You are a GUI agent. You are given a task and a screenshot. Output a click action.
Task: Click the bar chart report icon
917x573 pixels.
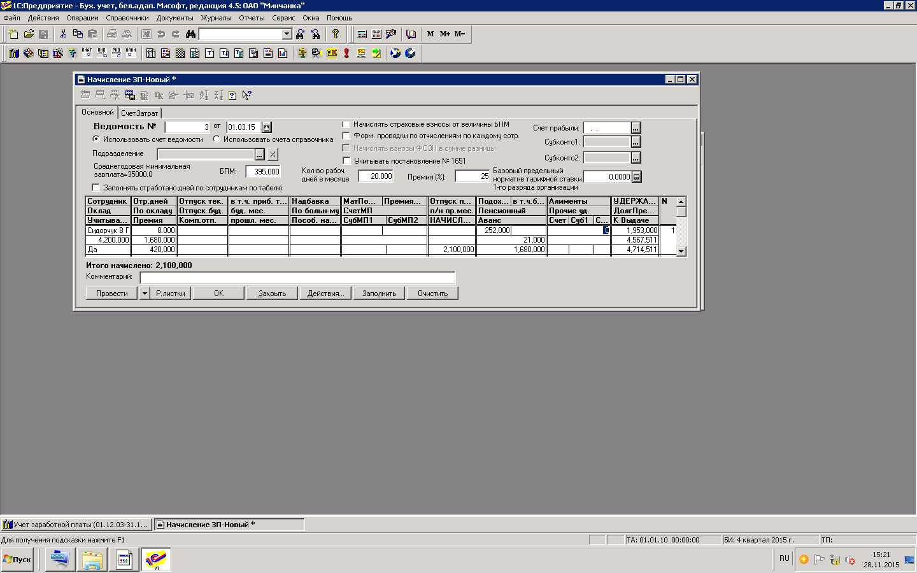click(282, 53)
